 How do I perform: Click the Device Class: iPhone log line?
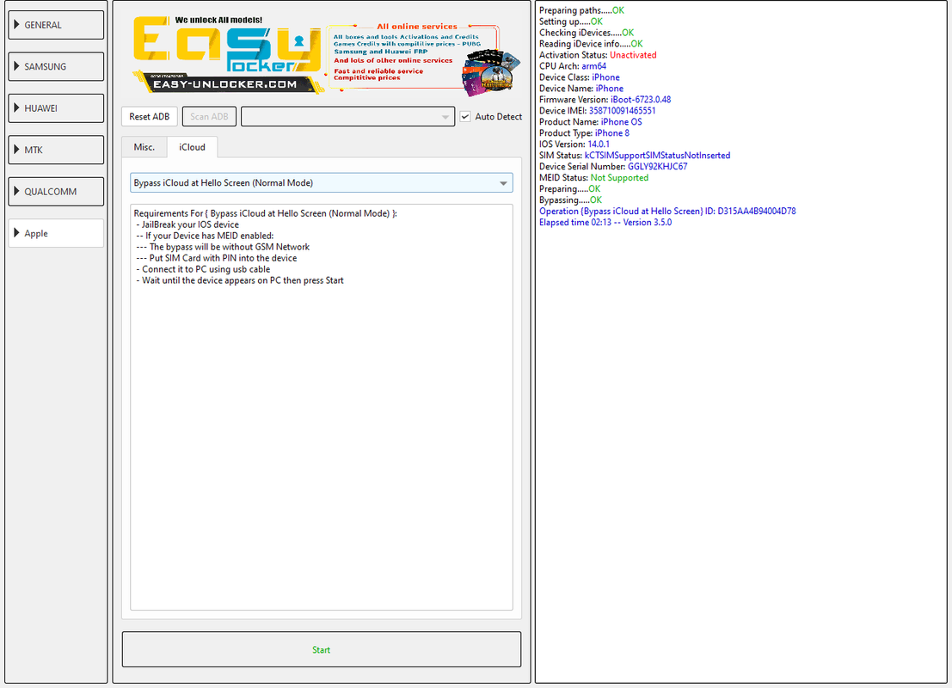[x=580, y=77]
